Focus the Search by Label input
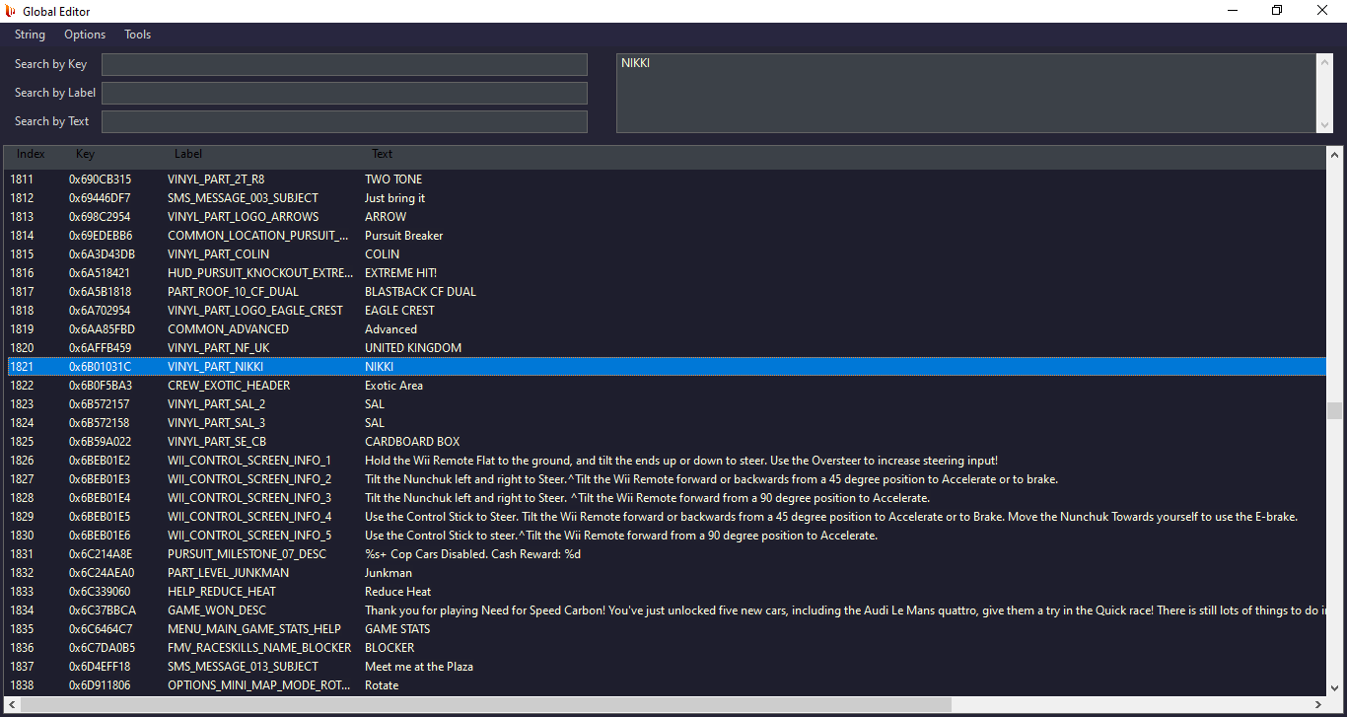 pos(344,93)
